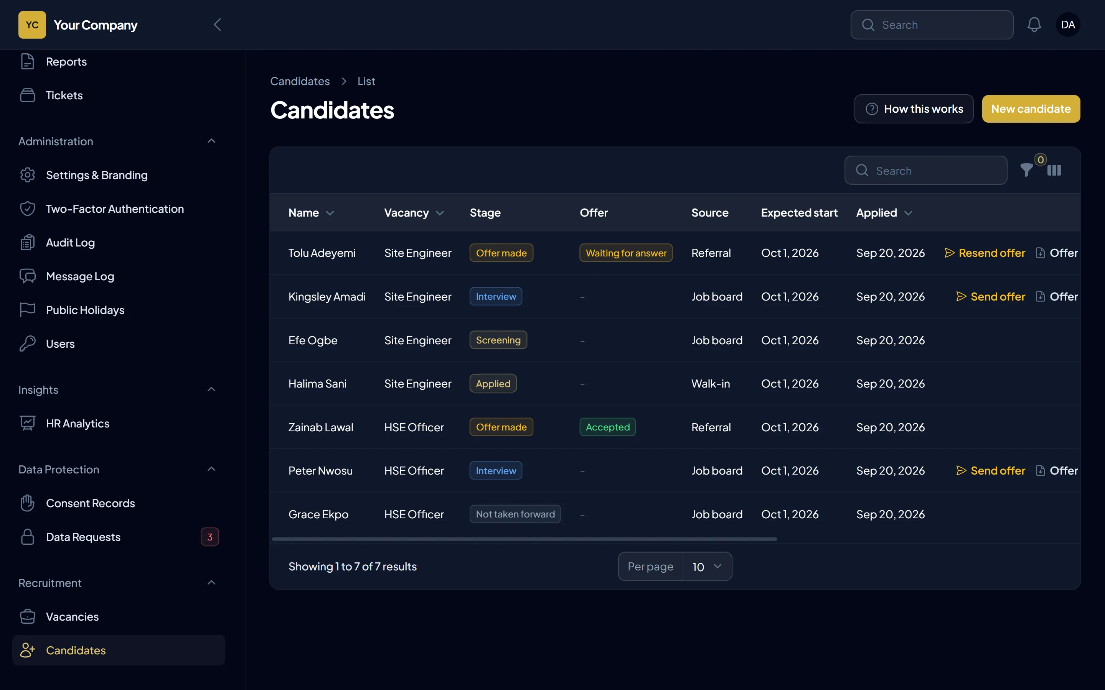
Task: Open Offer link for Peter Nwosu
Action: (x=1057, y=470)
